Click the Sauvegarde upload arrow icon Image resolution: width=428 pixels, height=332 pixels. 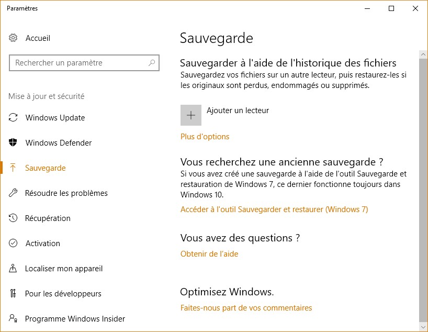click(14, 168)
